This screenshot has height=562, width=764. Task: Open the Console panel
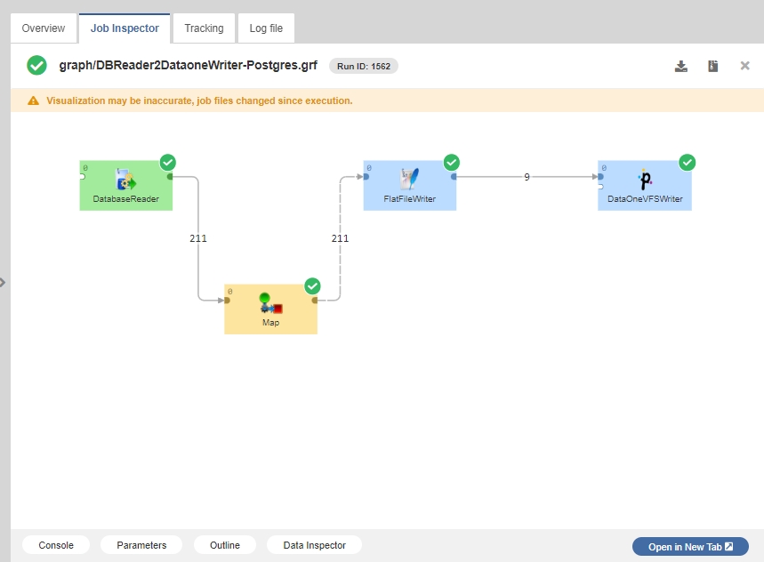pos(56,545)
